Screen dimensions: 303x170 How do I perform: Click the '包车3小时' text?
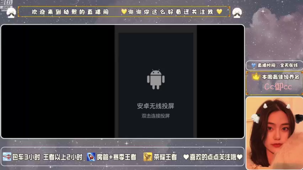click(x=26, y=157)
